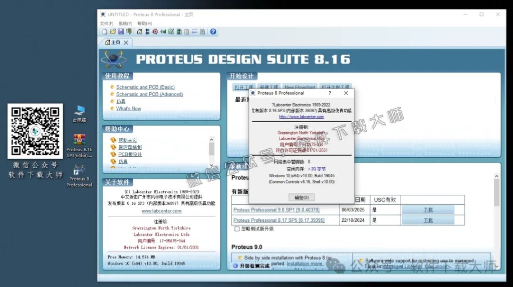The image size is (513, 287).
Task: Select the Proteus 8 Professional desktop shortcut
Action: [79, 176]
